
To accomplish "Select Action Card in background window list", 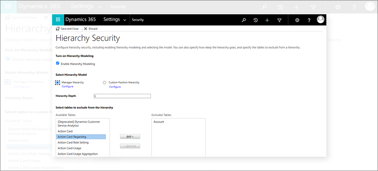I will (18, 140).
